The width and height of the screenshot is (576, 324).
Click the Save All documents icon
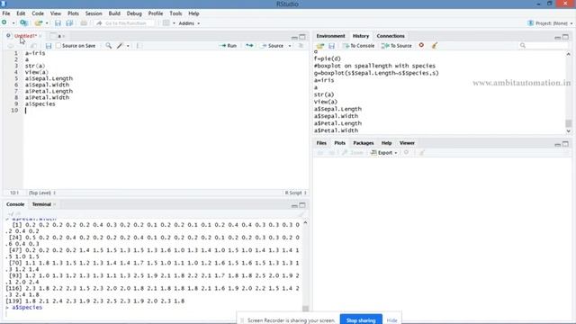click(69, 23)
